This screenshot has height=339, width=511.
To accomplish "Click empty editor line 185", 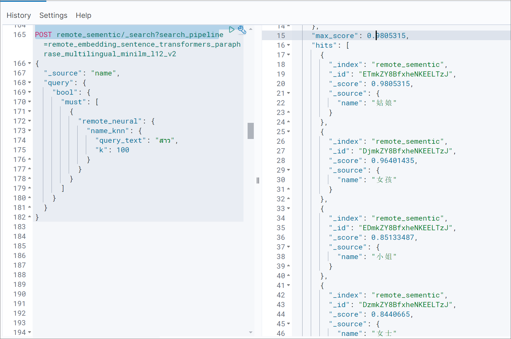I will 138,246.
